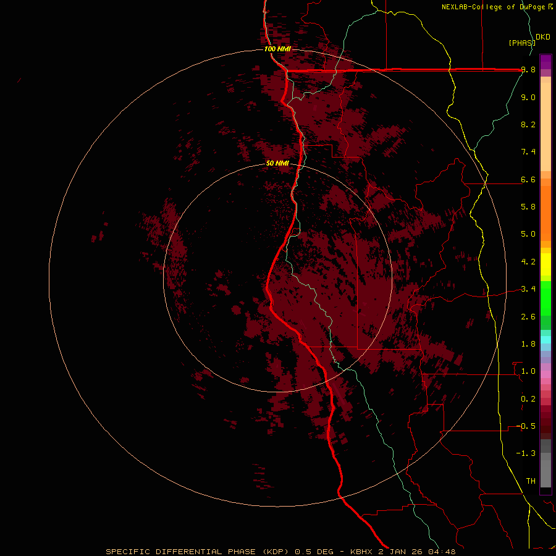Pick the yellow band of the color scale

[x=545, y=264]
